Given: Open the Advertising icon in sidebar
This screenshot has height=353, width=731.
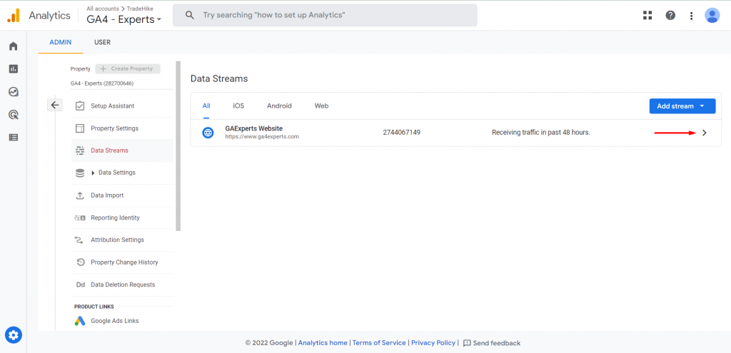Looking at the screenshot, I should click(x=13, y=115).
